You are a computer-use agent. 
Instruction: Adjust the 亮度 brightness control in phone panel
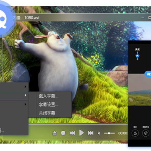pos(138,56)
